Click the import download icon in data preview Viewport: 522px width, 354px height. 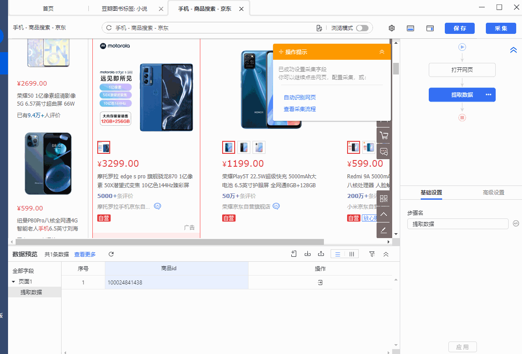pyautogui.click(x=307, y=254)
